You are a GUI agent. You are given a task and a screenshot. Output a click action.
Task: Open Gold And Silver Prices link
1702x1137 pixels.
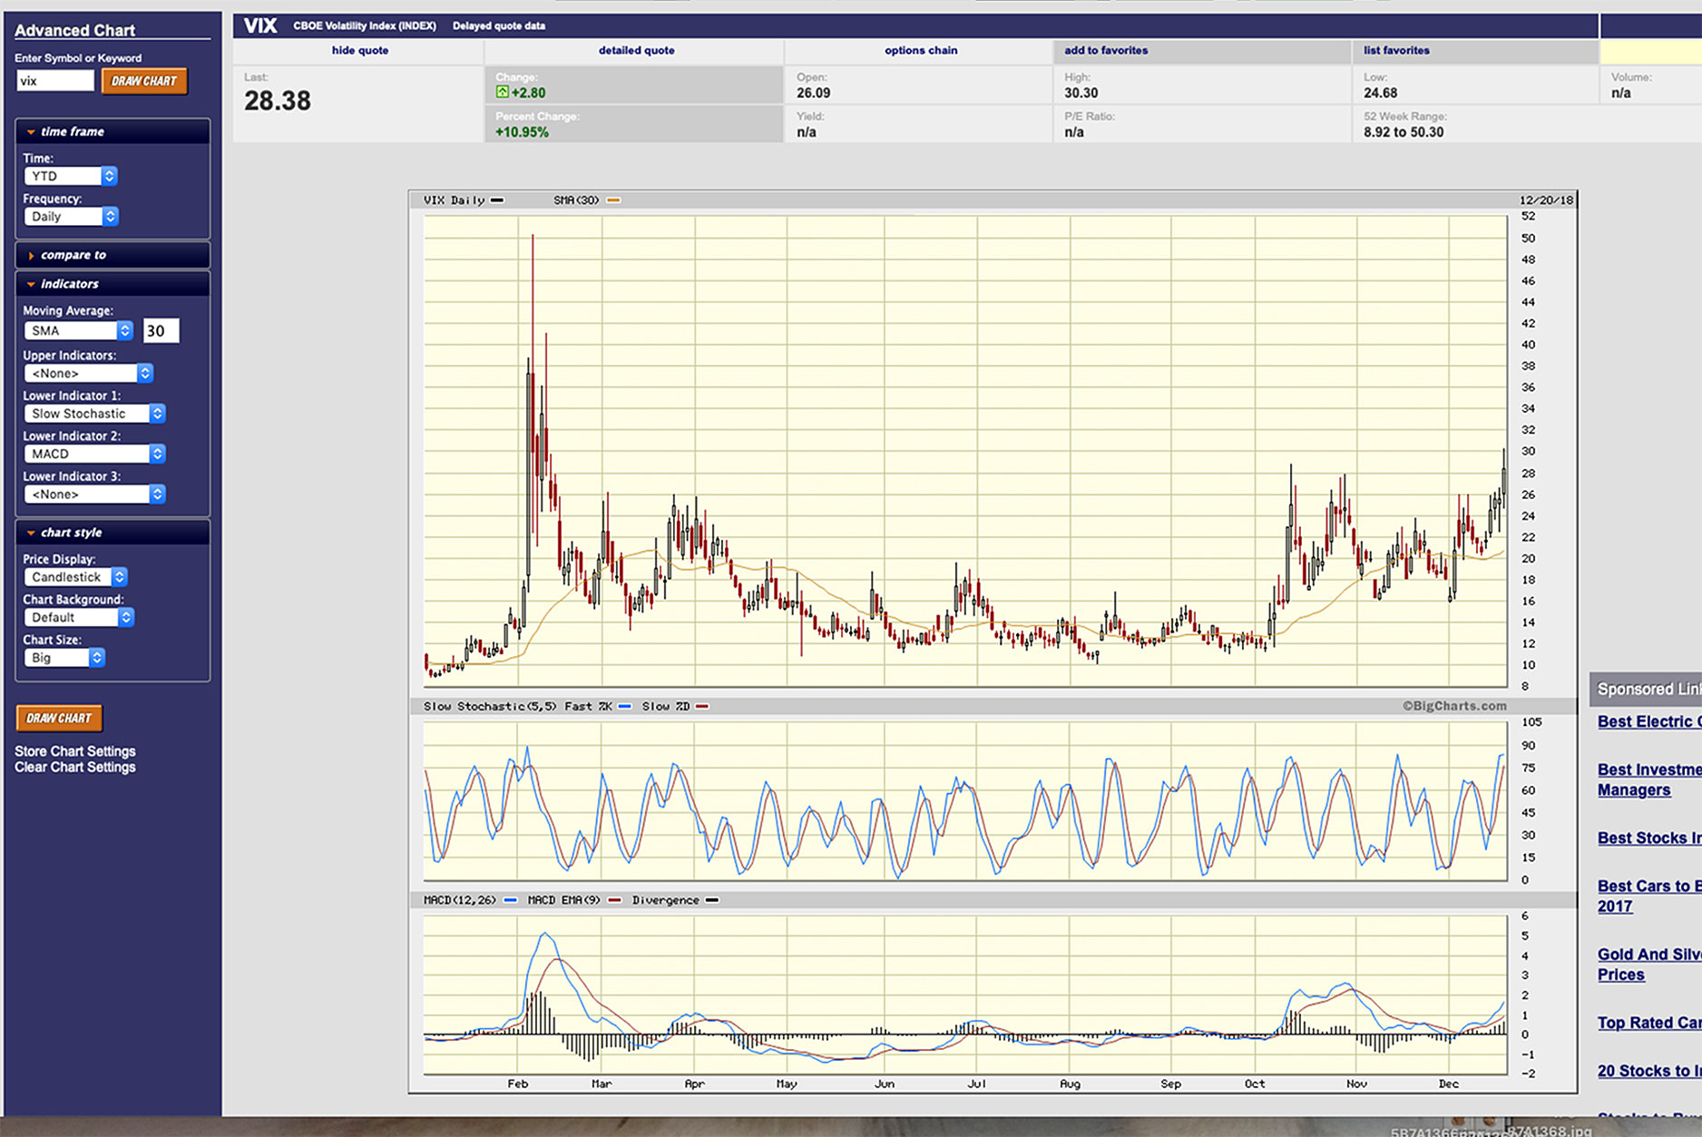point(1649,965)
